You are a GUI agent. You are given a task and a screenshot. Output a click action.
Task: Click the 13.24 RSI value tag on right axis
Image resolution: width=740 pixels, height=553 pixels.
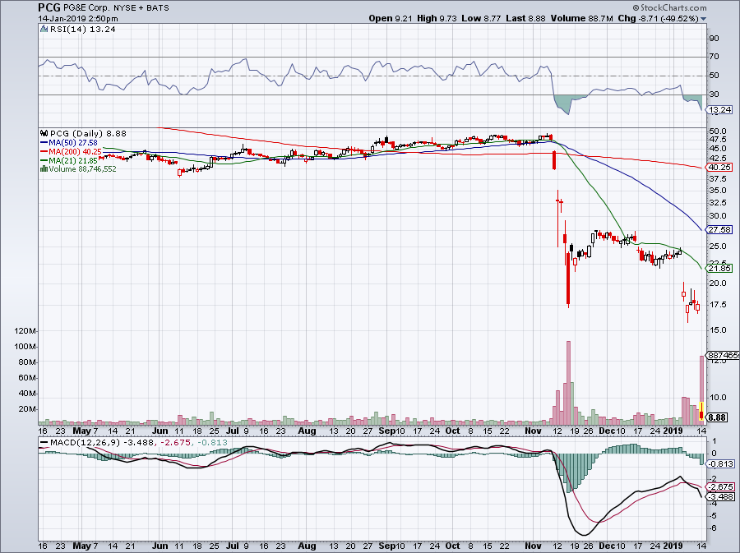tap(720, 109)
